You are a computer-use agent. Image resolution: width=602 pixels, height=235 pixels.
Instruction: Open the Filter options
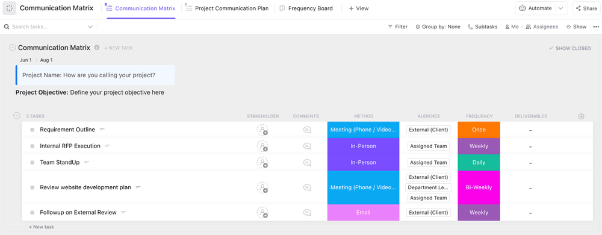[398, 27]
